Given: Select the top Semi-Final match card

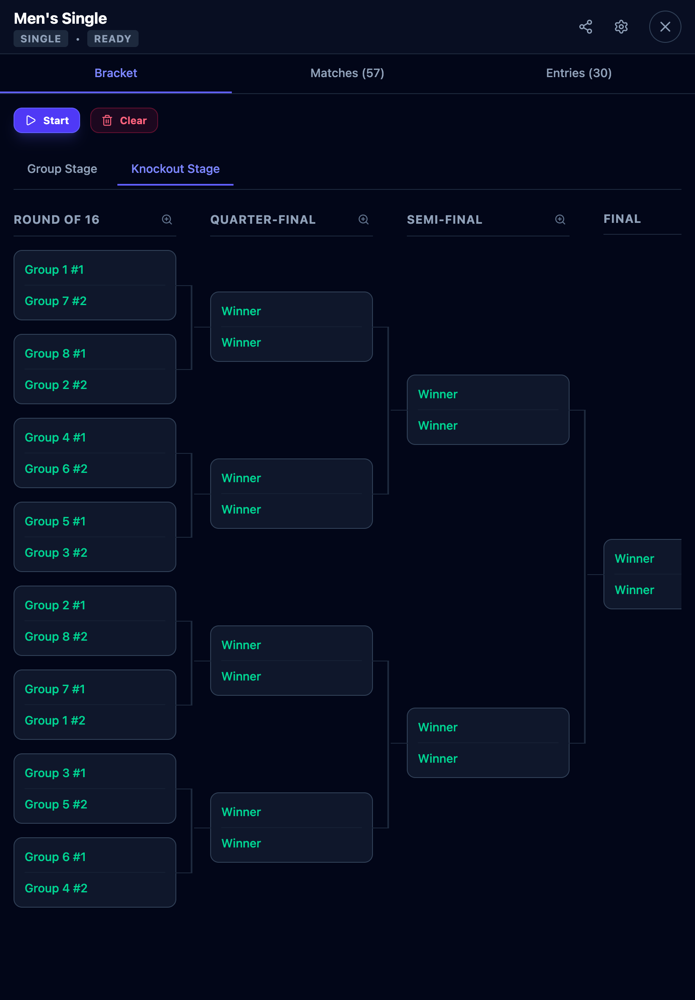Looking at the screenshot, I should click(x=488, y=410).
